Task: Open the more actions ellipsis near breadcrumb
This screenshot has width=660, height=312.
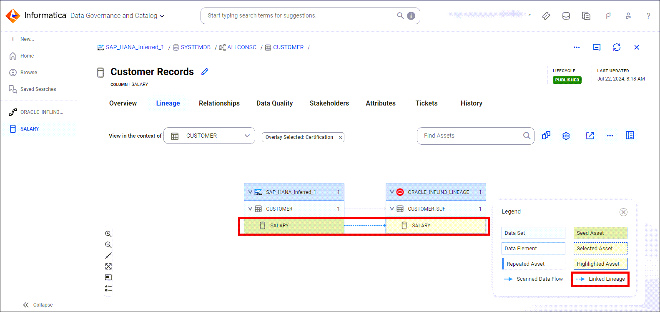Action: [x=577, y=47]
